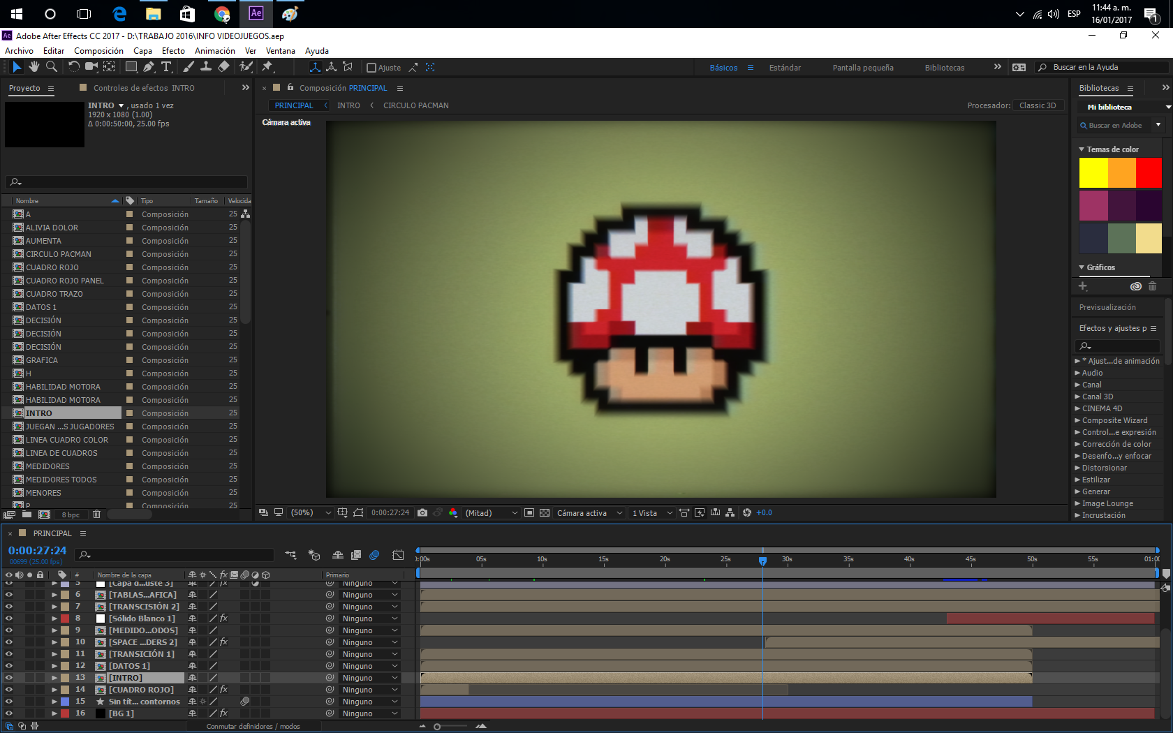This screenshot has height=733, width=1173.
Task: Select the Pen tool
Action: click(149, 67)
